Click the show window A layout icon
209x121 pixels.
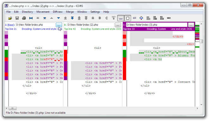click(x=155, y=18)
